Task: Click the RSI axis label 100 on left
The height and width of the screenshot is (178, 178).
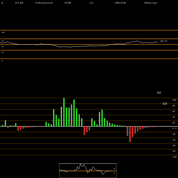Action: coord(3,32)
